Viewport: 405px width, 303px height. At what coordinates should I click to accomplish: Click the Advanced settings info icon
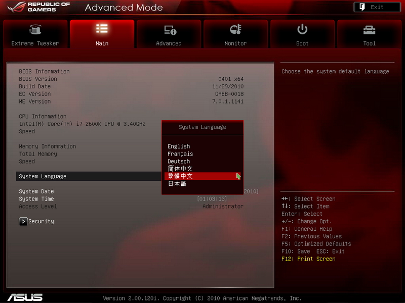point(170,30)
